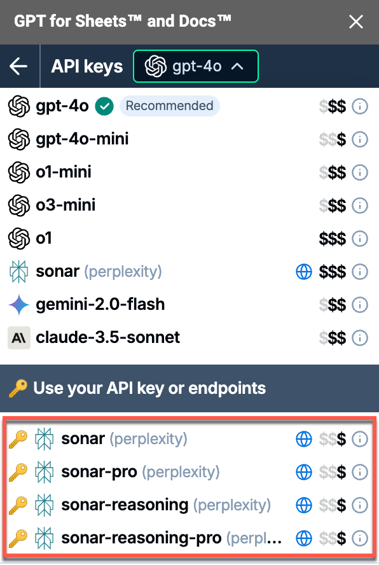Screen dimensions: 379x565
Task: Select sonar-reasoning with API key
Action: [x=190, y=505]
